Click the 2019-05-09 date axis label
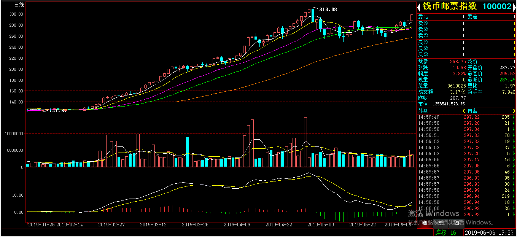Image resolution: width=517 pixels, height=237 pixels. (x=321, y=224)
